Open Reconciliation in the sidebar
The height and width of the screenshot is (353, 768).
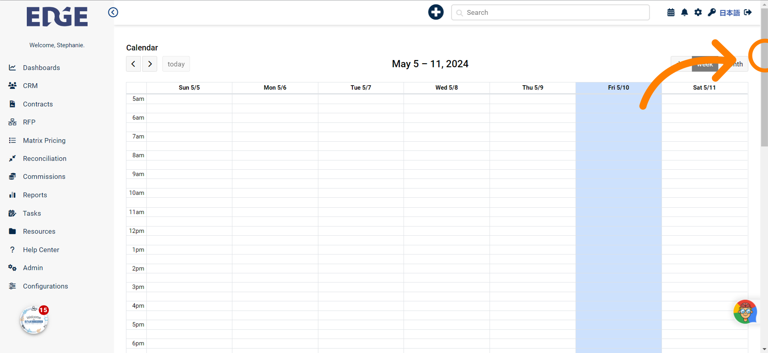pos(45,158)
